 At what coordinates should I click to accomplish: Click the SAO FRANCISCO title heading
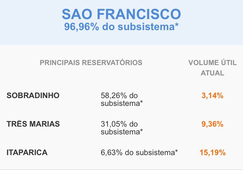(121, 14)
